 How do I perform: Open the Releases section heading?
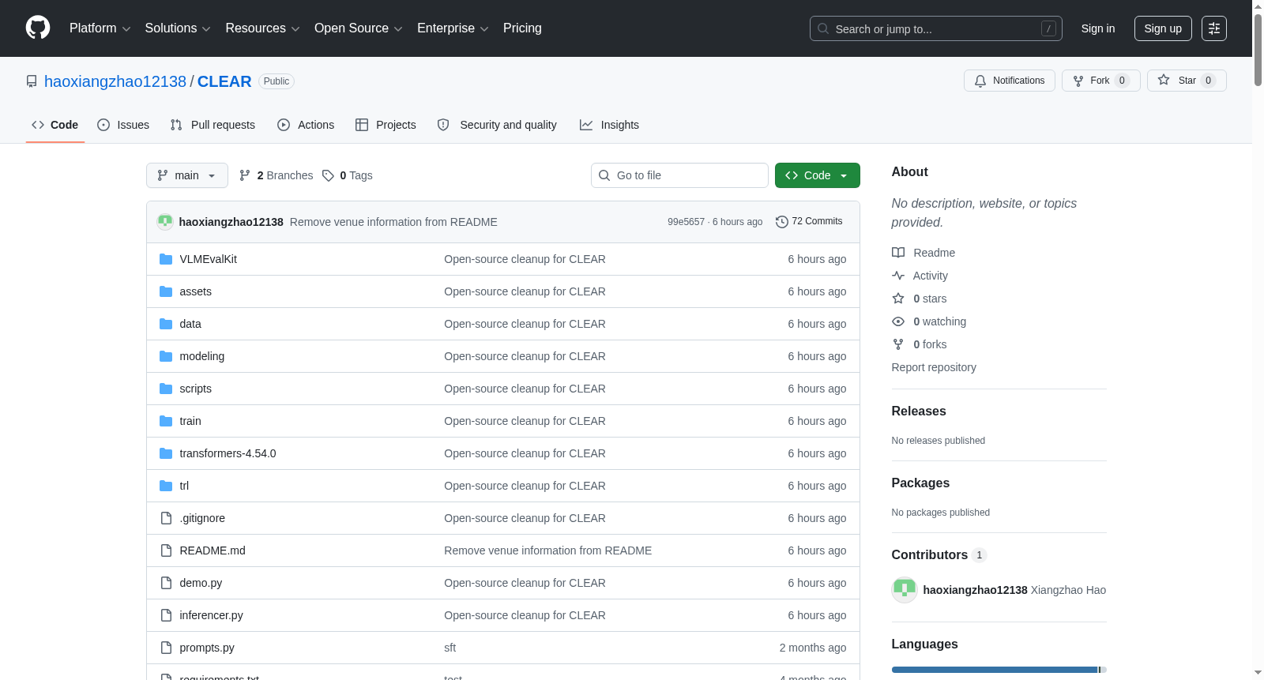pyautogui.click(x=919, y=411)
